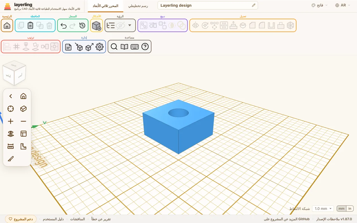
Task: Open the AR language dropdown
Action: pyautogui.click(x=343, y=5)
